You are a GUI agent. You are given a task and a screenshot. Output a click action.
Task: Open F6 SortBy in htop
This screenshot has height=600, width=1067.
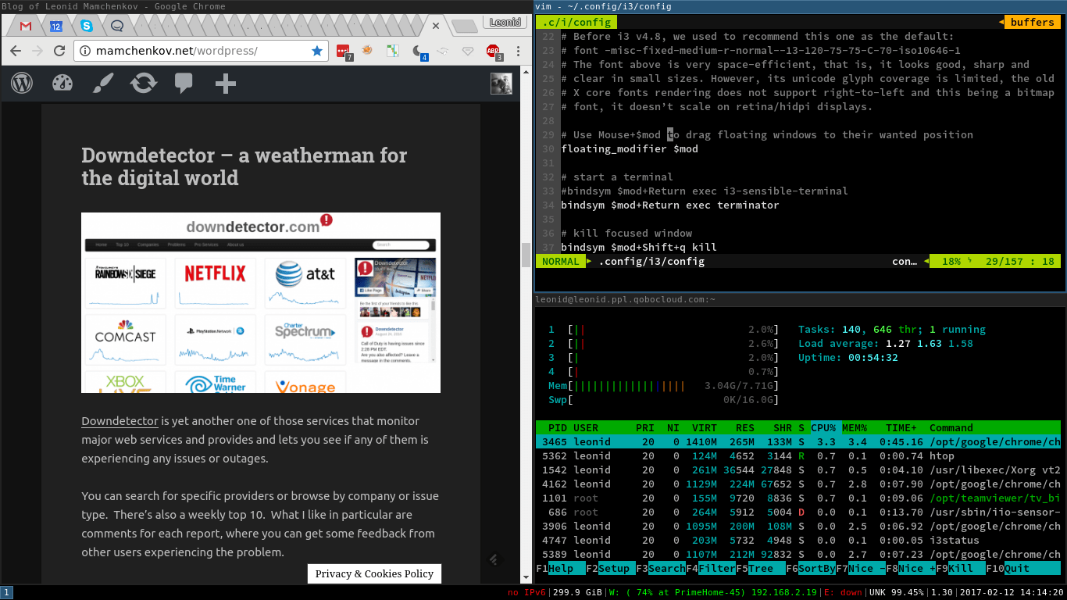tap(811, 568)
